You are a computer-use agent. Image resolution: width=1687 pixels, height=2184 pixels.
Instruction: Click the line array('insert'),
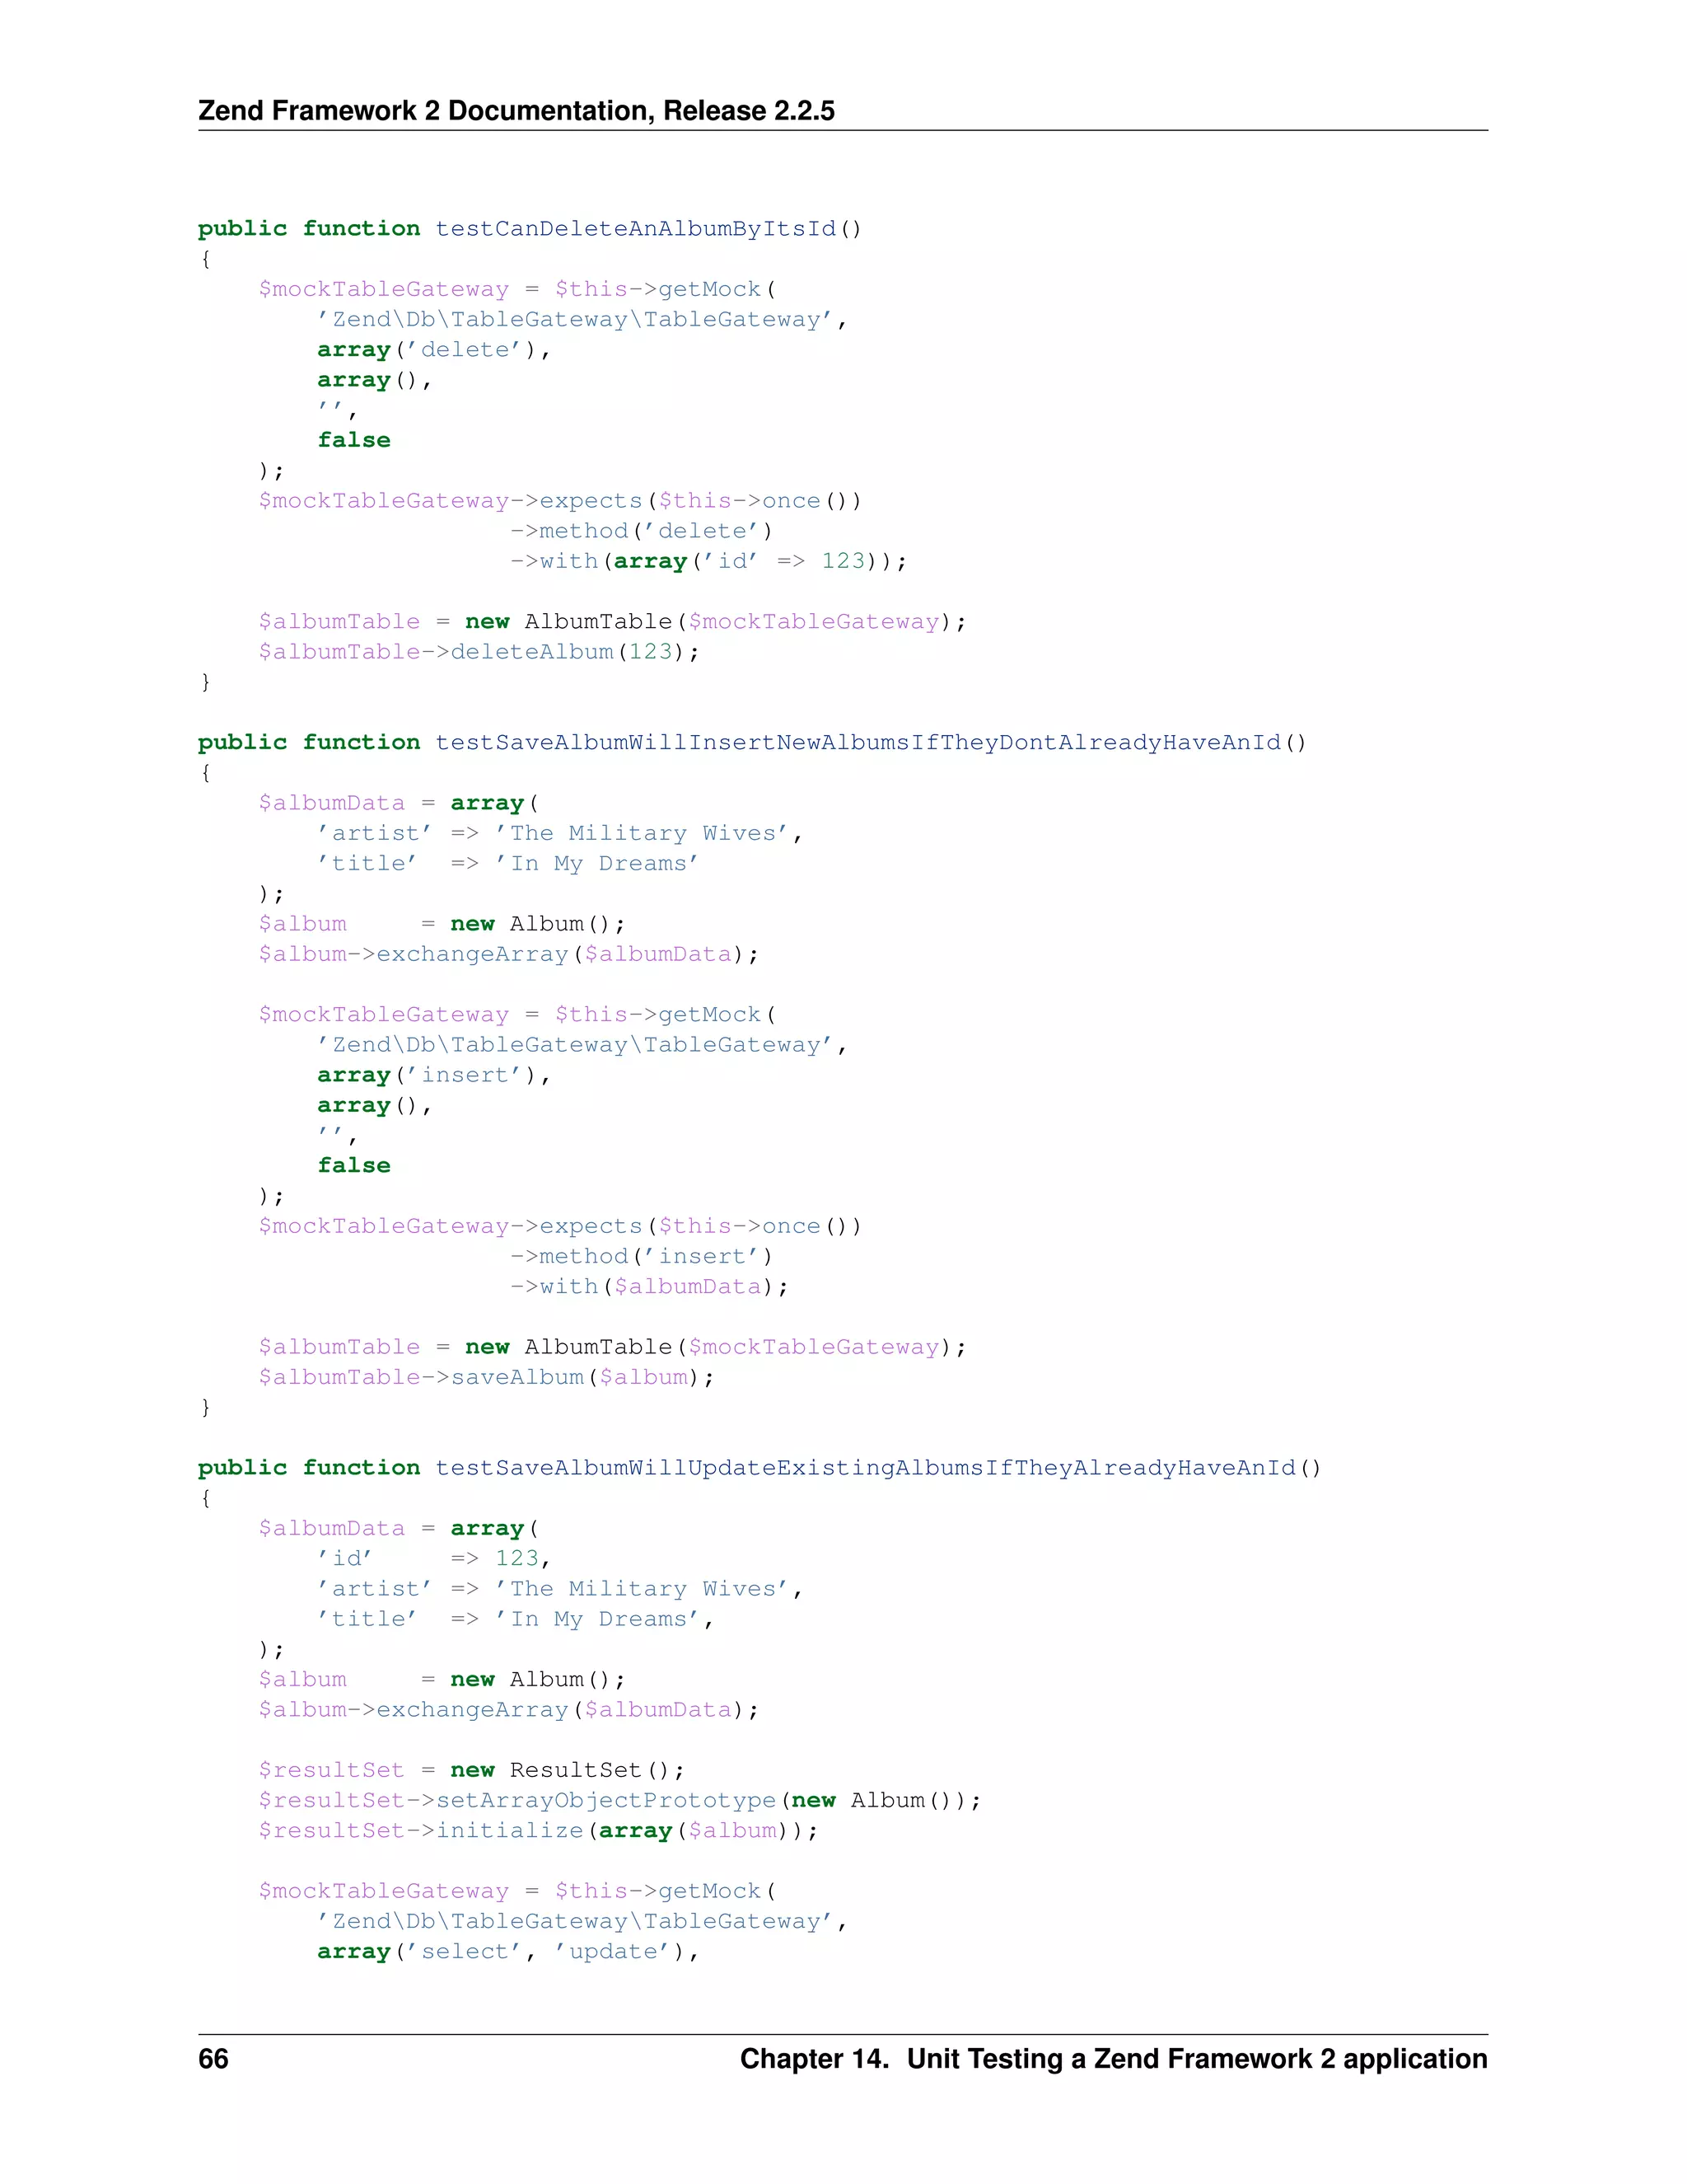(434, 1075)
